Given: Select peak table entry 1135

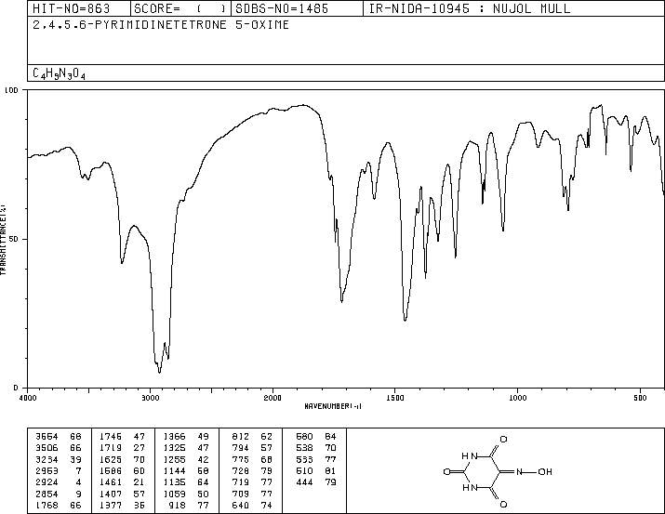Looking at the screenshot, I should pos(186,482).
